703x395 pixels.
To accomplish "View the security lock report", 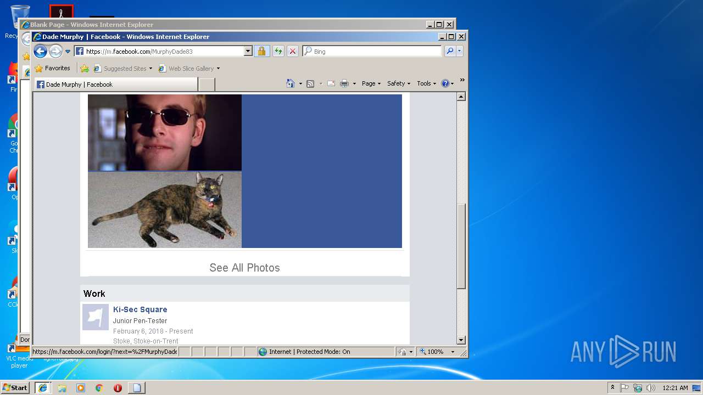I will (261, 51).
